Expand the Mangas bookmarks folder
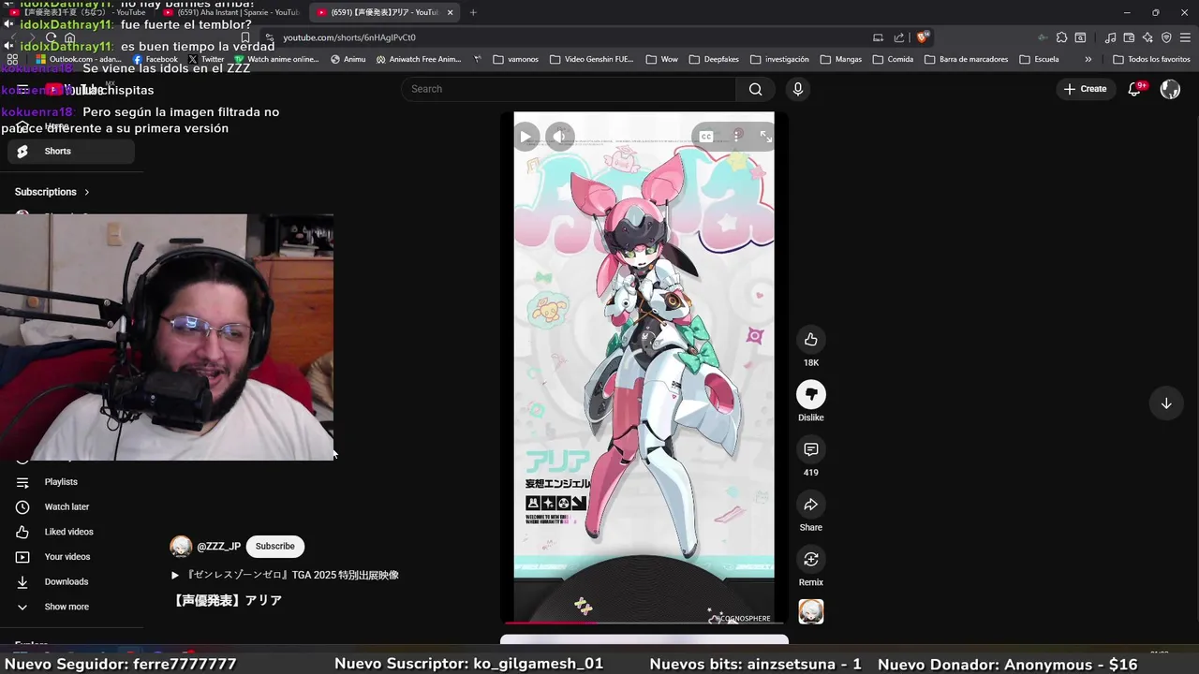 point(840,59)
